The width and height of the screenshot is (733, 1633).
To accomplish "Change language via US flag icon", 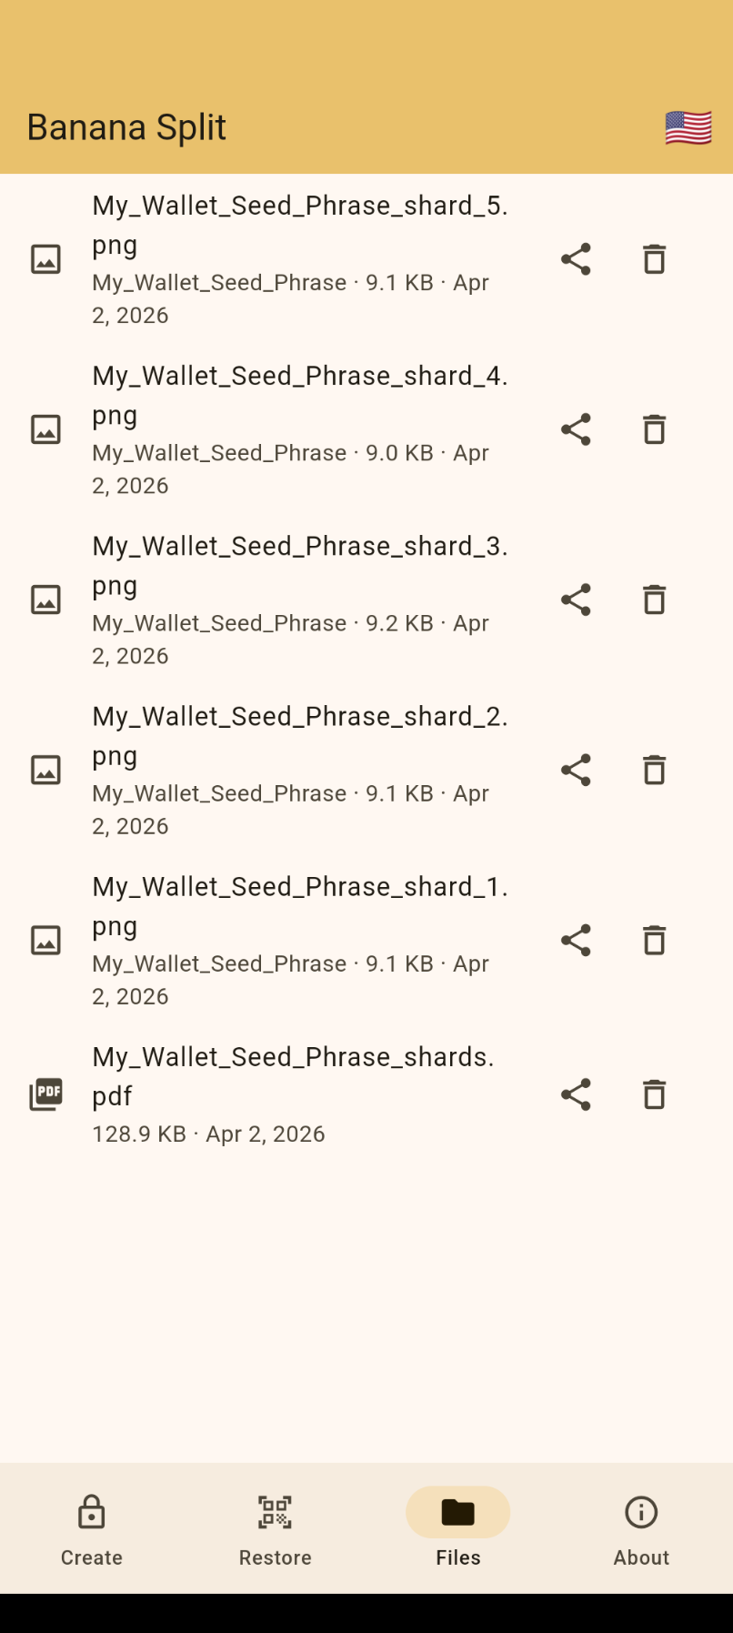I will pos(688,128).
